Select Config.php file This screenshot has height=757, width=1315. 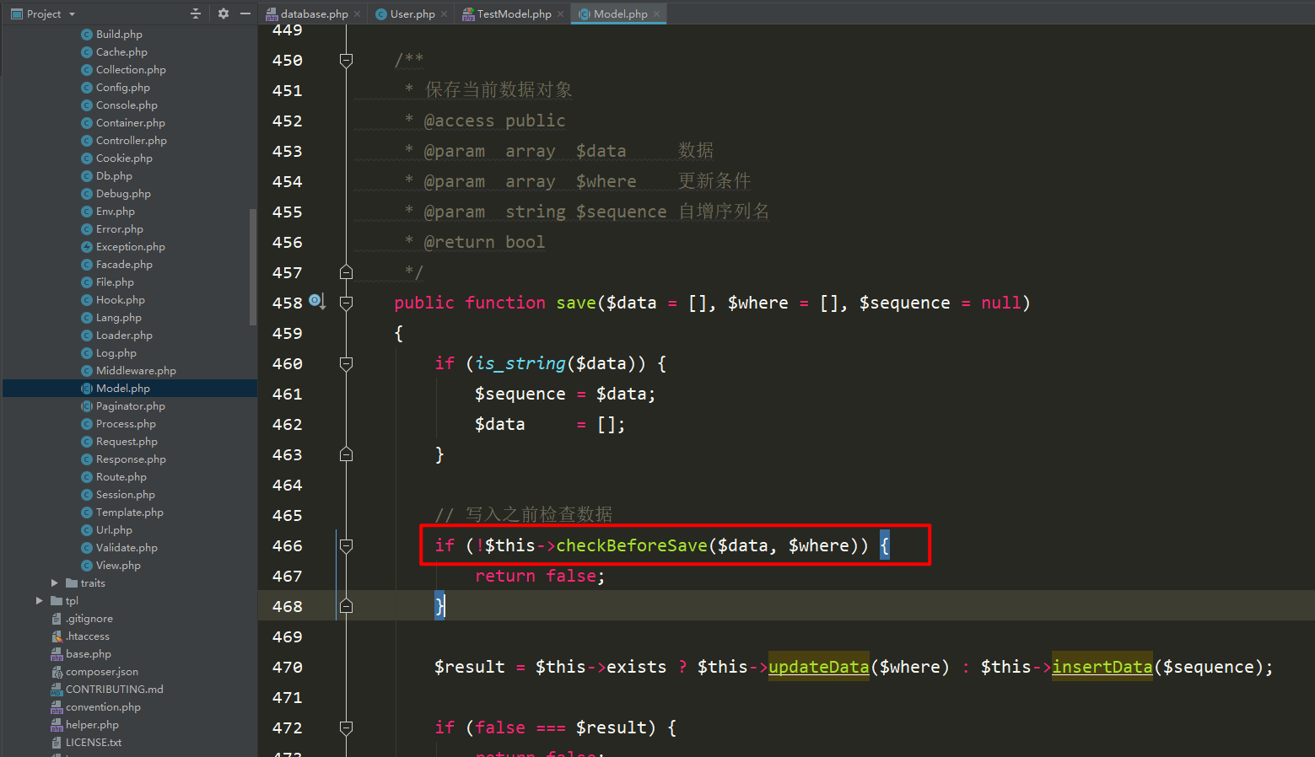tap(123, 88)
